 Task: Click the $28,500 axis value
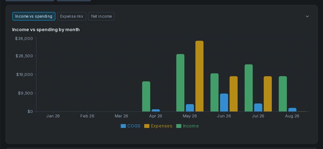[x=24, y=56]
